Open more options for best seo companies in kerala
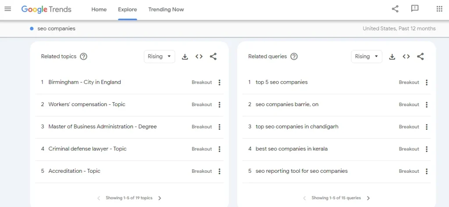449x207 pixels. point(427,149)
